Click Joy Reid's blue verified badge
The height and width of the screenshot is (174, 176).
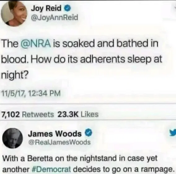(x=67, y=9)
